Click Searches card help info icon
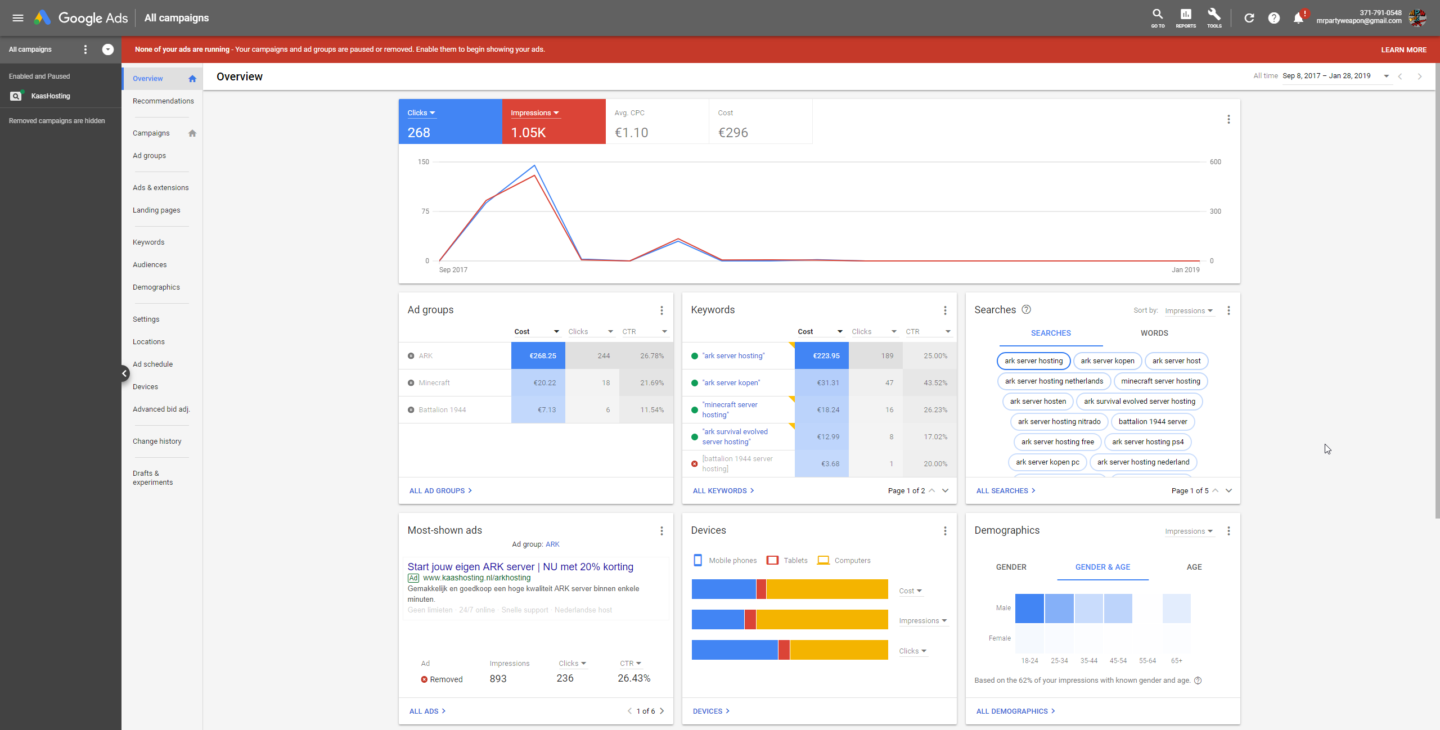This screenshot has height=730, width=1440. coord(1026,309)
